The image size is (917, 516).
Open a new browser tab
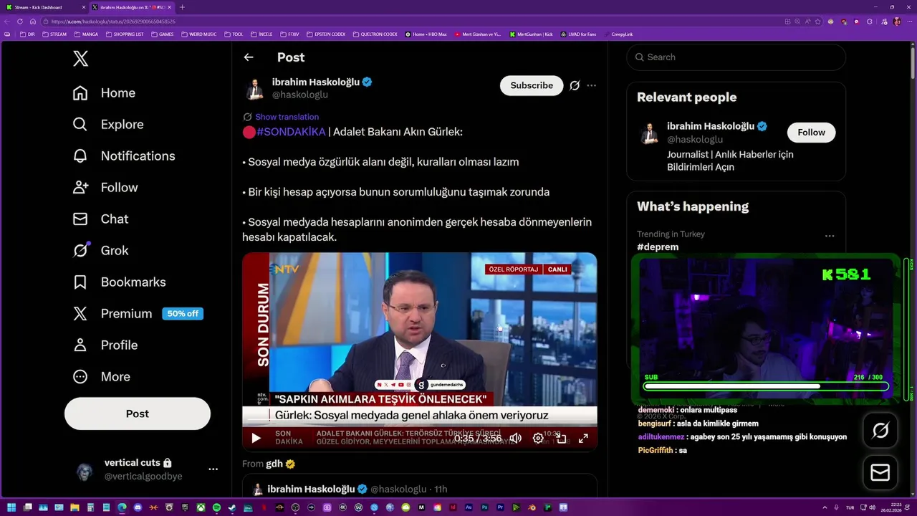[x=182, y=7]
